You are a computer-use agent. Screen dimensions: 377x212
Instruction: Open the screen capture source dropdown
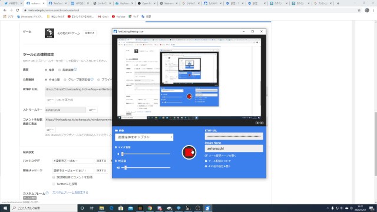pos(144,137)
